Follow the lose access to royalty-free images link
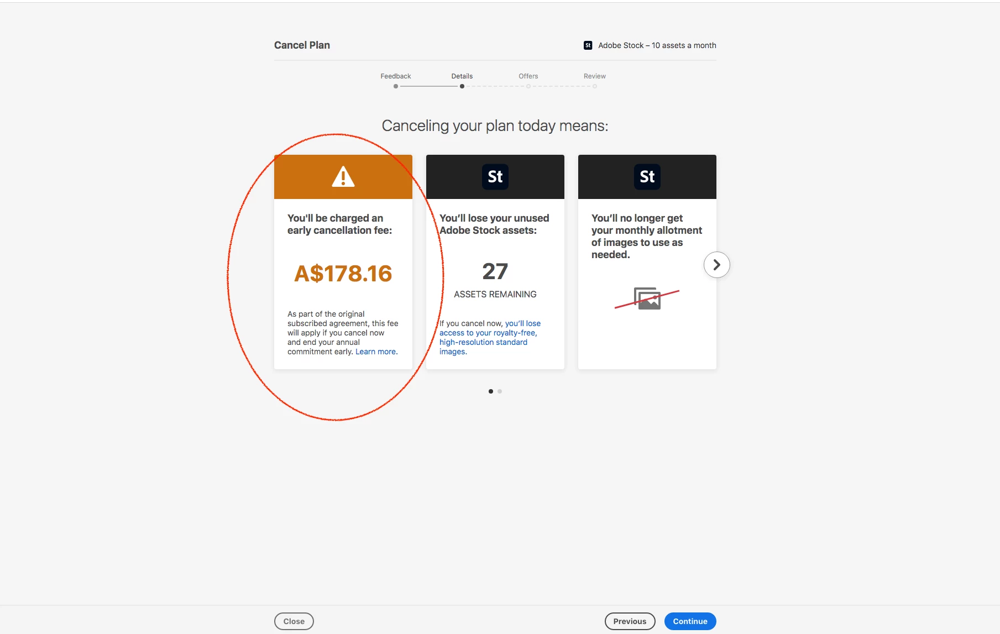This screenshot has height=634, width=1000. tap(490, 337)
